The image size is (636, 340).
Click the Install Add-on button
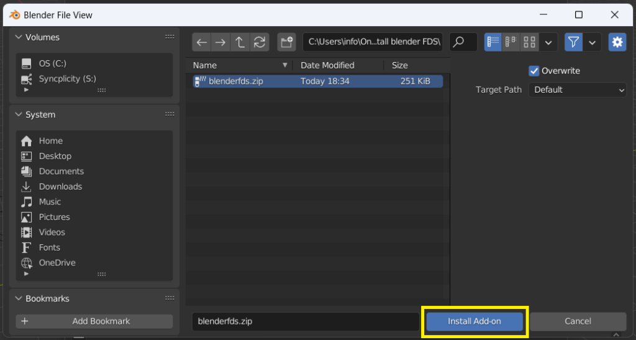pyautogui.click(x=474, y=321)
